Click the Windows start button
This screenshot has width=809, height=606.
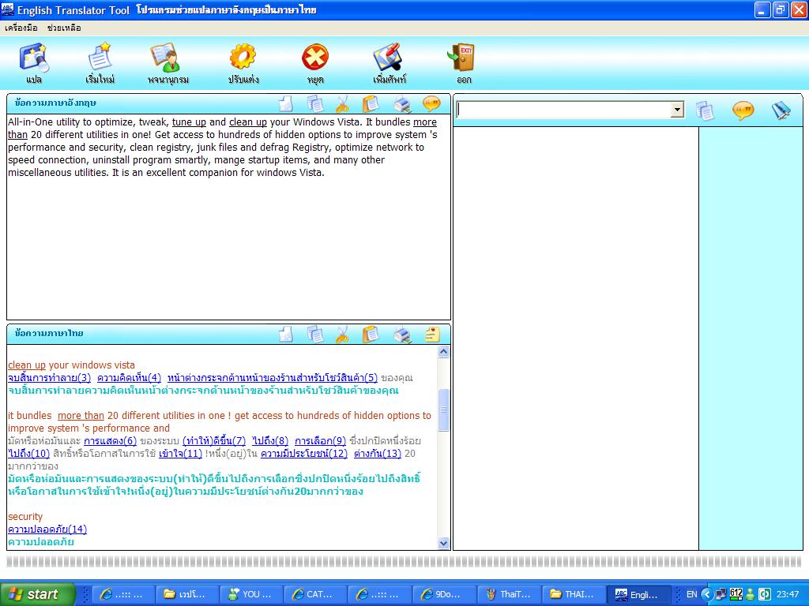point(37,594)
